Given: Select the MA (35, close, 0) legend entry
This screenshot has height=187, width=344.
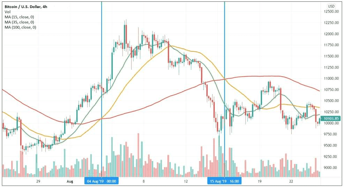Looking at the screenshot, I should pos(20,22).
